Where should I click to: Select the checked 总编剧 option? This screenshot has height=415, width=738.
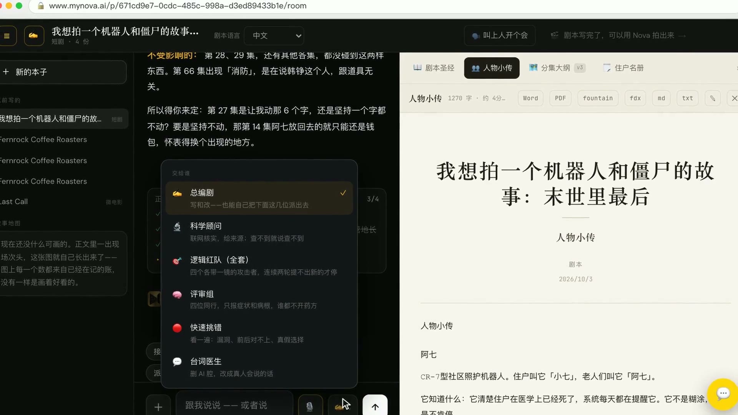click(259, 198)
